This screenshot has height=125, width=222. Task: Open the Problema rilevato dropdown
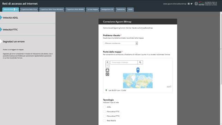(x=120, y=43)
